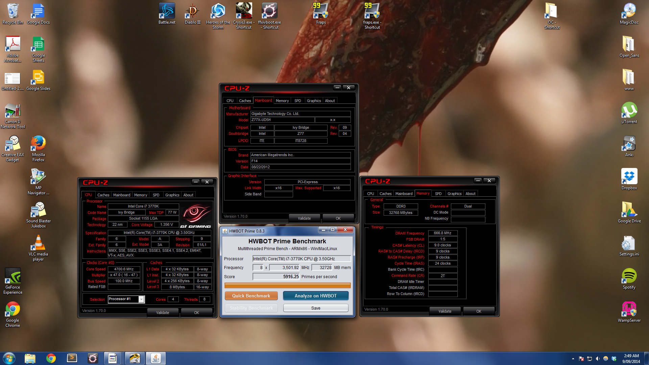Launch the Battle.net desktop icon
The image size is (649, 365).
click(x=167, y=14)
